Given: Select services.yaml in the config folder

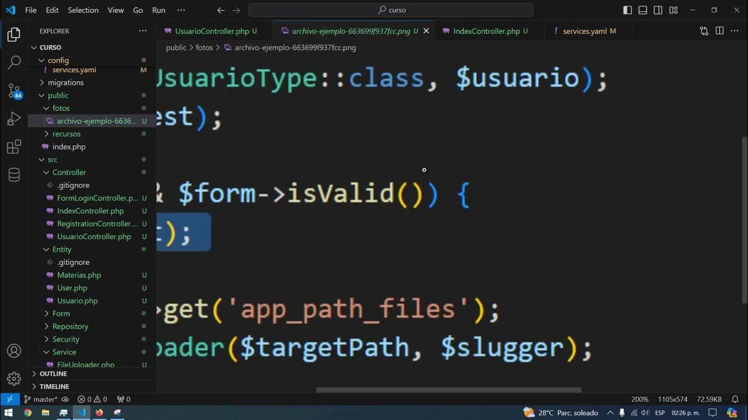Looking at the screenshot, I should (x=74, y=69).
